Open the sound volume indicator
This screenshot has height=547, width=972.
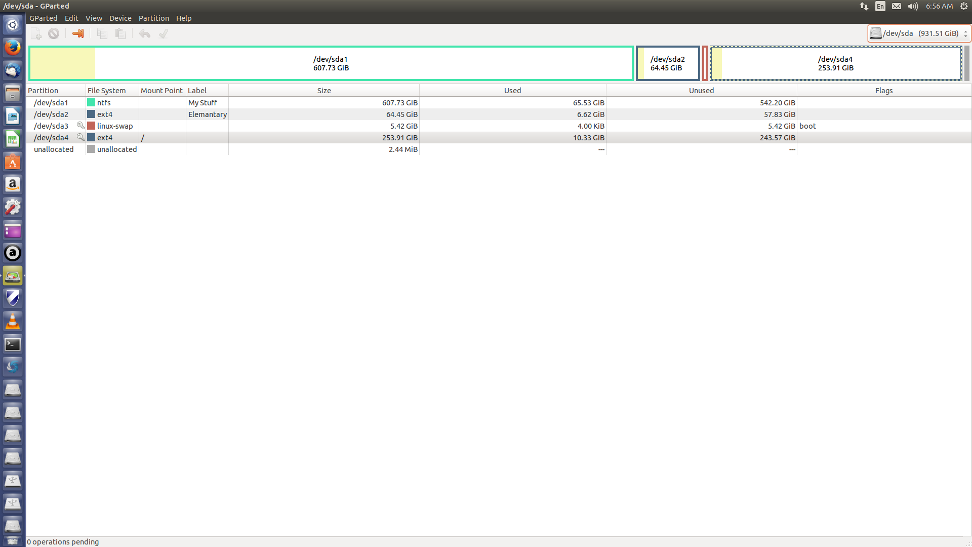point(913,6)
